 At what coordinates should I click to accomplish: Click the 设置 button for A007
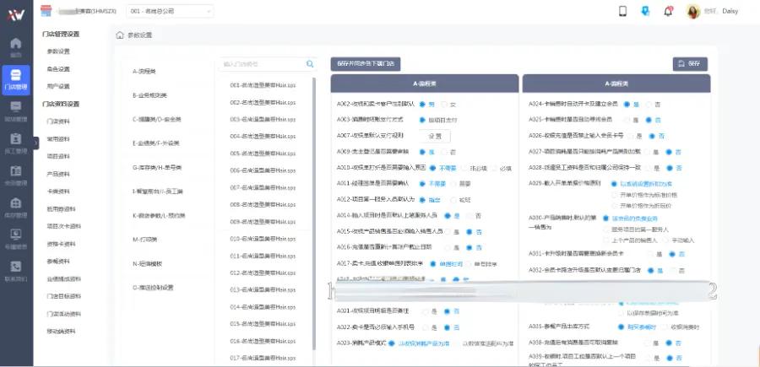435,137
